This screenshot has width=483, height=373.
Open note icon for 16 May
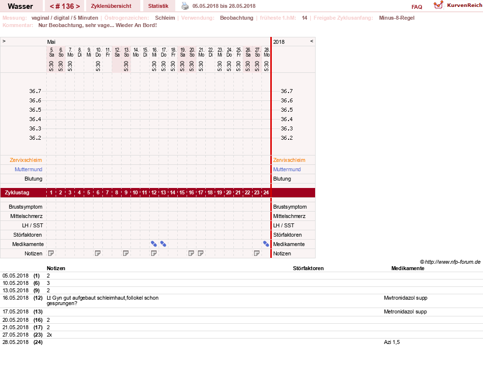pyautogui.click(x=154, y=253)
